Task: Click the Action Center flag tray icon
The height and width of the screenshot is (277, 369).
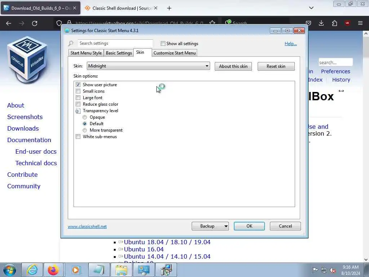Action: (x=315, y=270)
